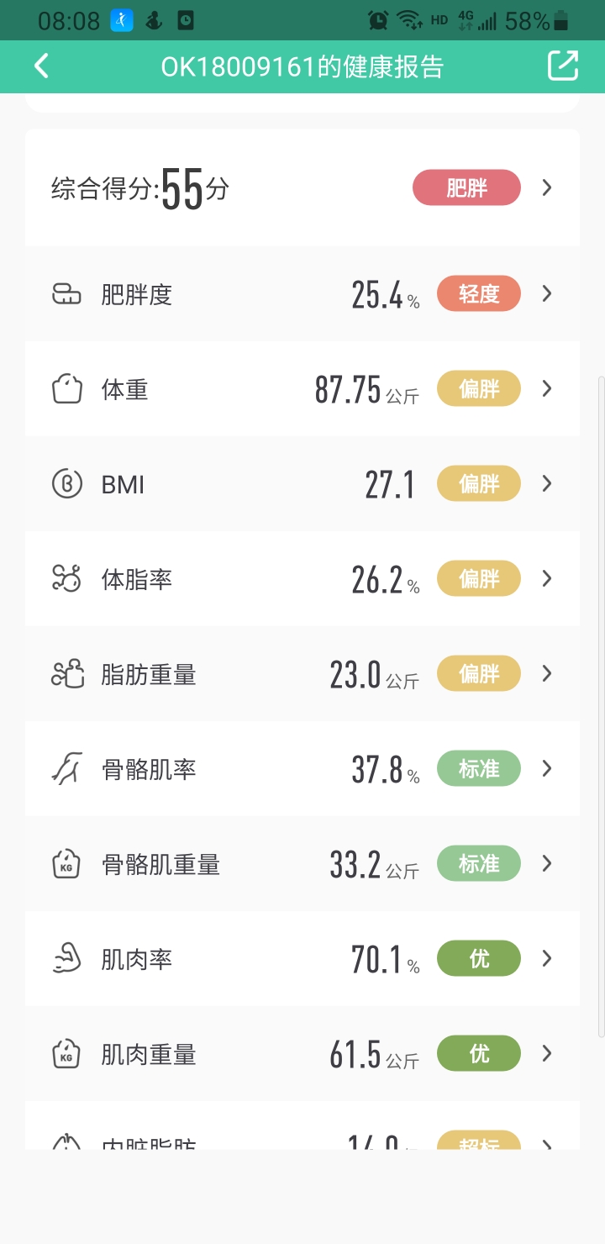Expand the 综合得分 score details chevron
Viewport: 605px width, 1244px height.
click(x=547, y=187)
